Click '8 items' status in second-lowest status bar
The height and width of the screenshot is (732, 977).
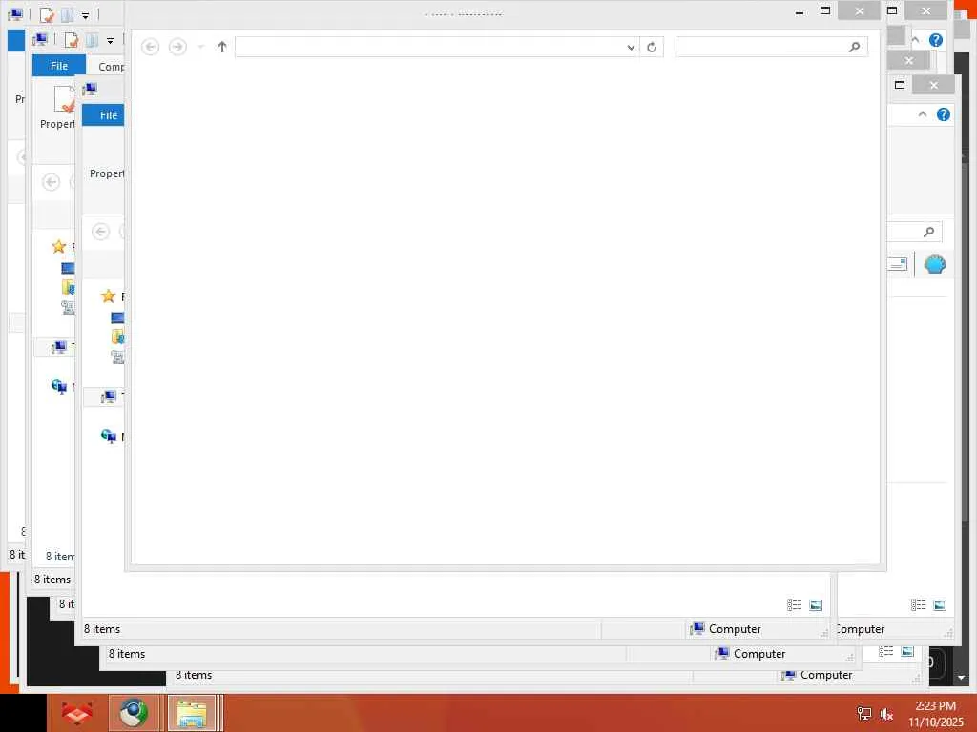[127, 654]
